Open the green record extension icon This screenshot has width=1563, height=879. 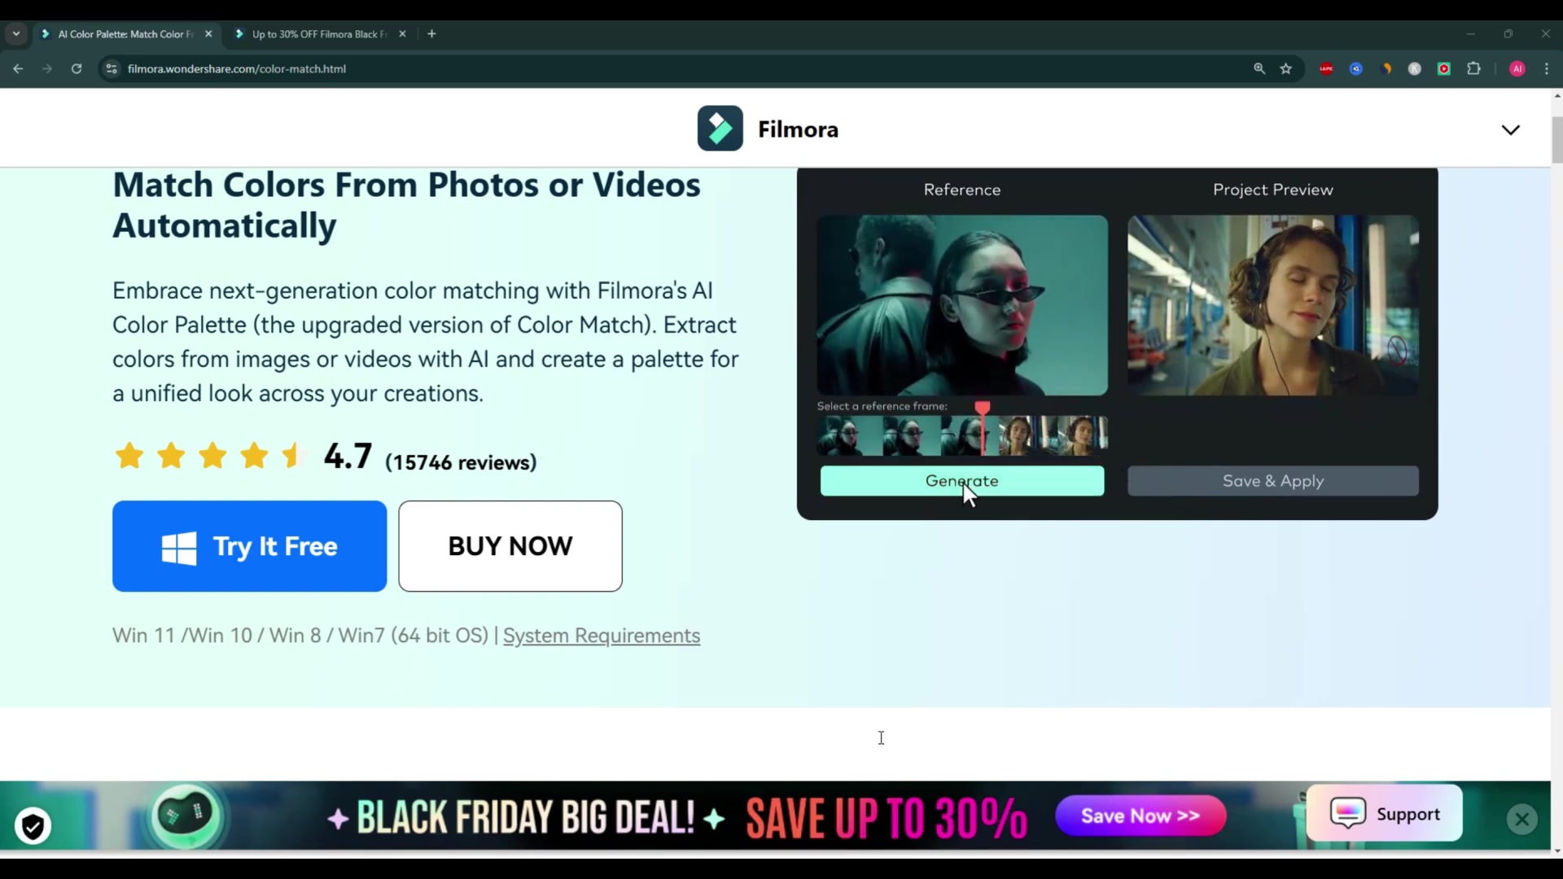pos(1444,69)
